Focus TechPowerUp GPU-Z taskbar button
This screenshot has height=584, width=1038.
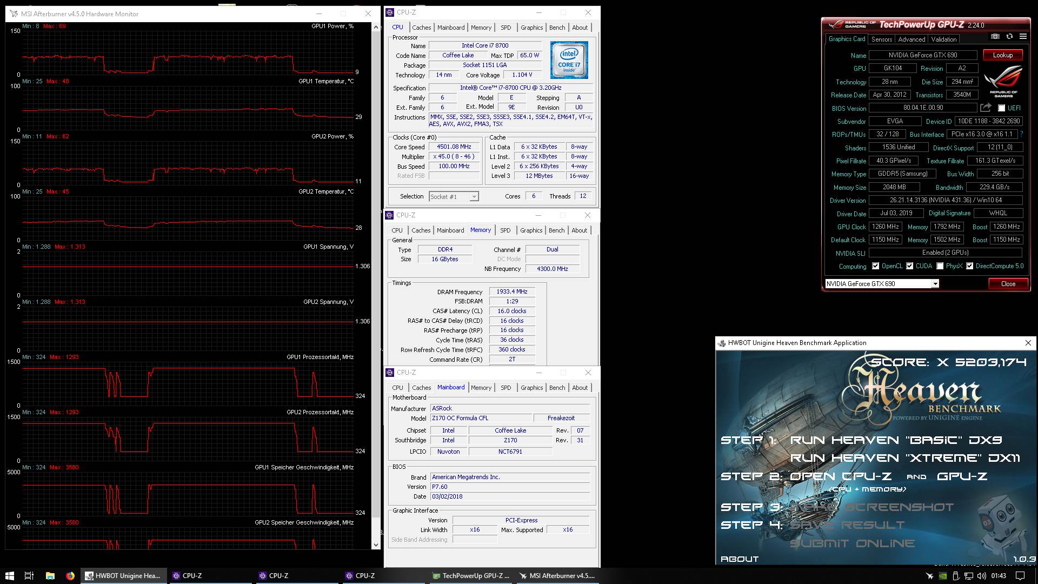(x=470, y=576)
